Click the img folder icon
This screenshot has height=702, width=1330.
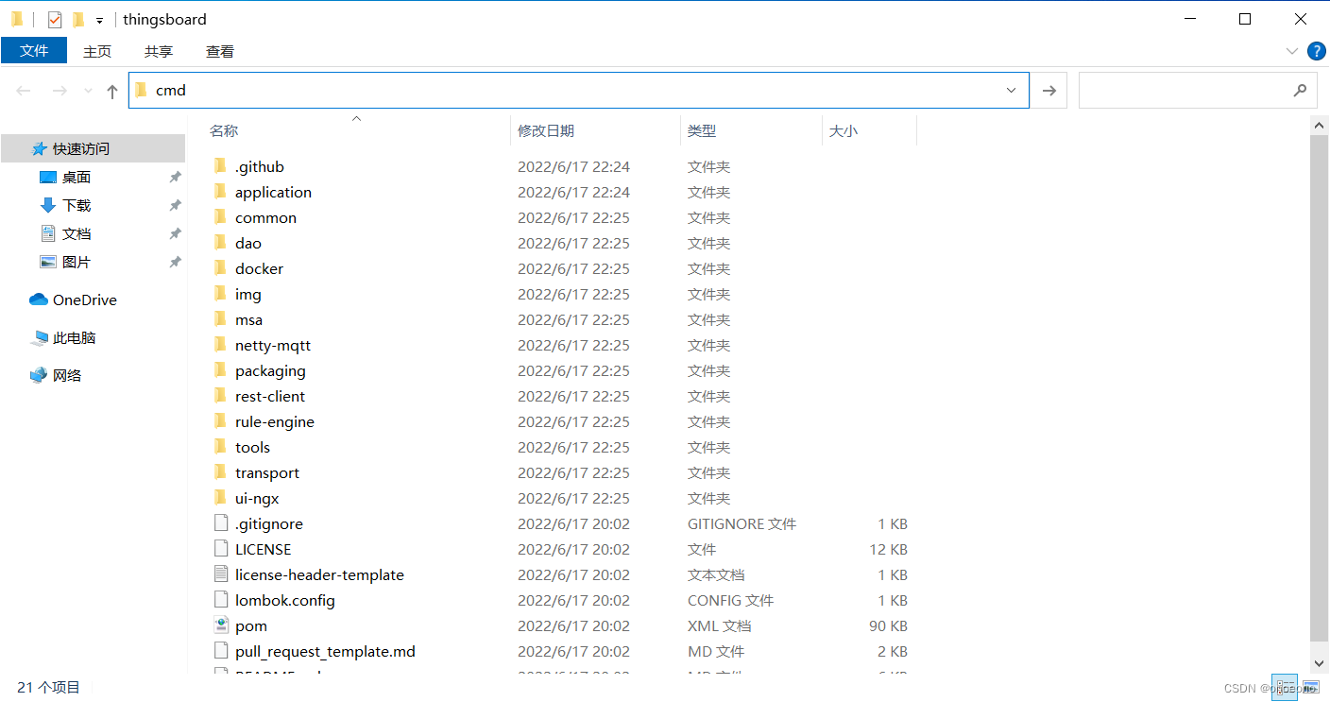click(220, 294)
